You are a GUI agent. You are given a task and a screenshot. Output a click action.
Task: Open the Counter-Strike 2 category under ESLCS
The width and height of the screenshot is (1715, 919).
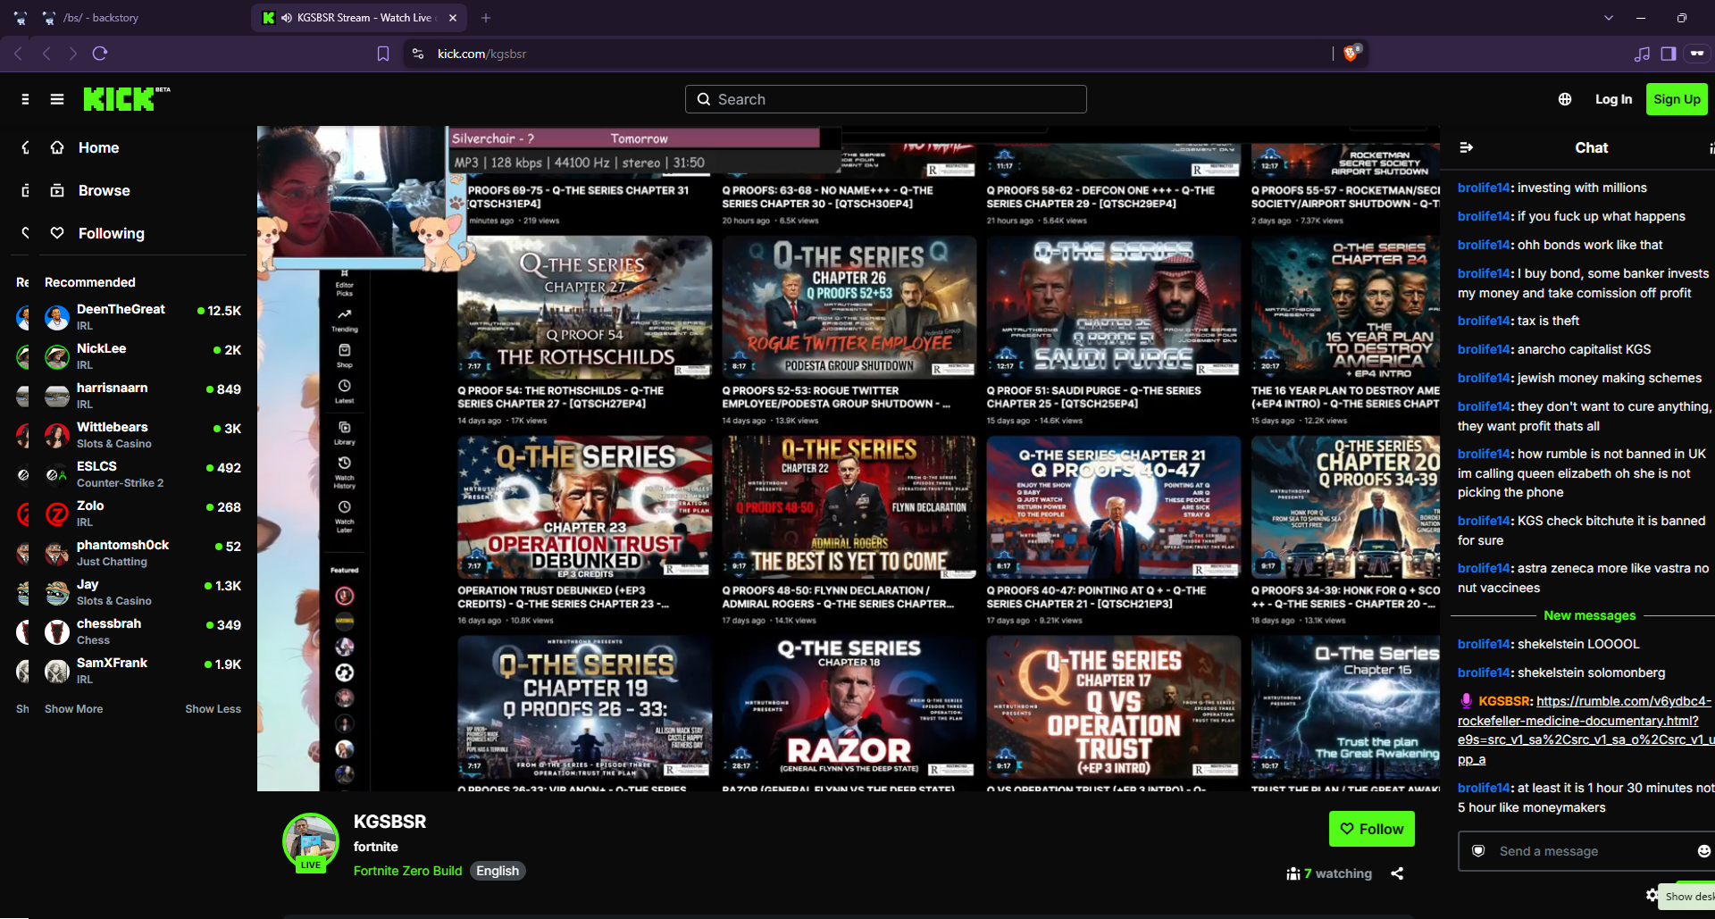tap(120, 483)
